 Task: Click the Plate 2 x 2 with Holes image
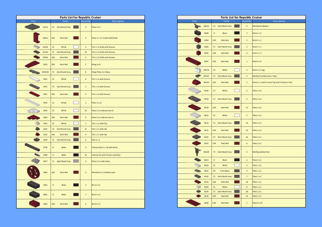click(36, 161)
